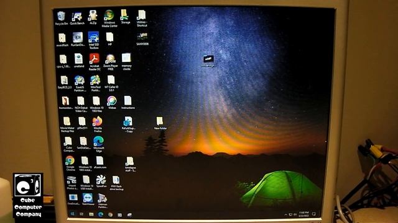Select the SAM0008 desktop item
Viewport: 398px width, 223px height.
tap(142, 39)
